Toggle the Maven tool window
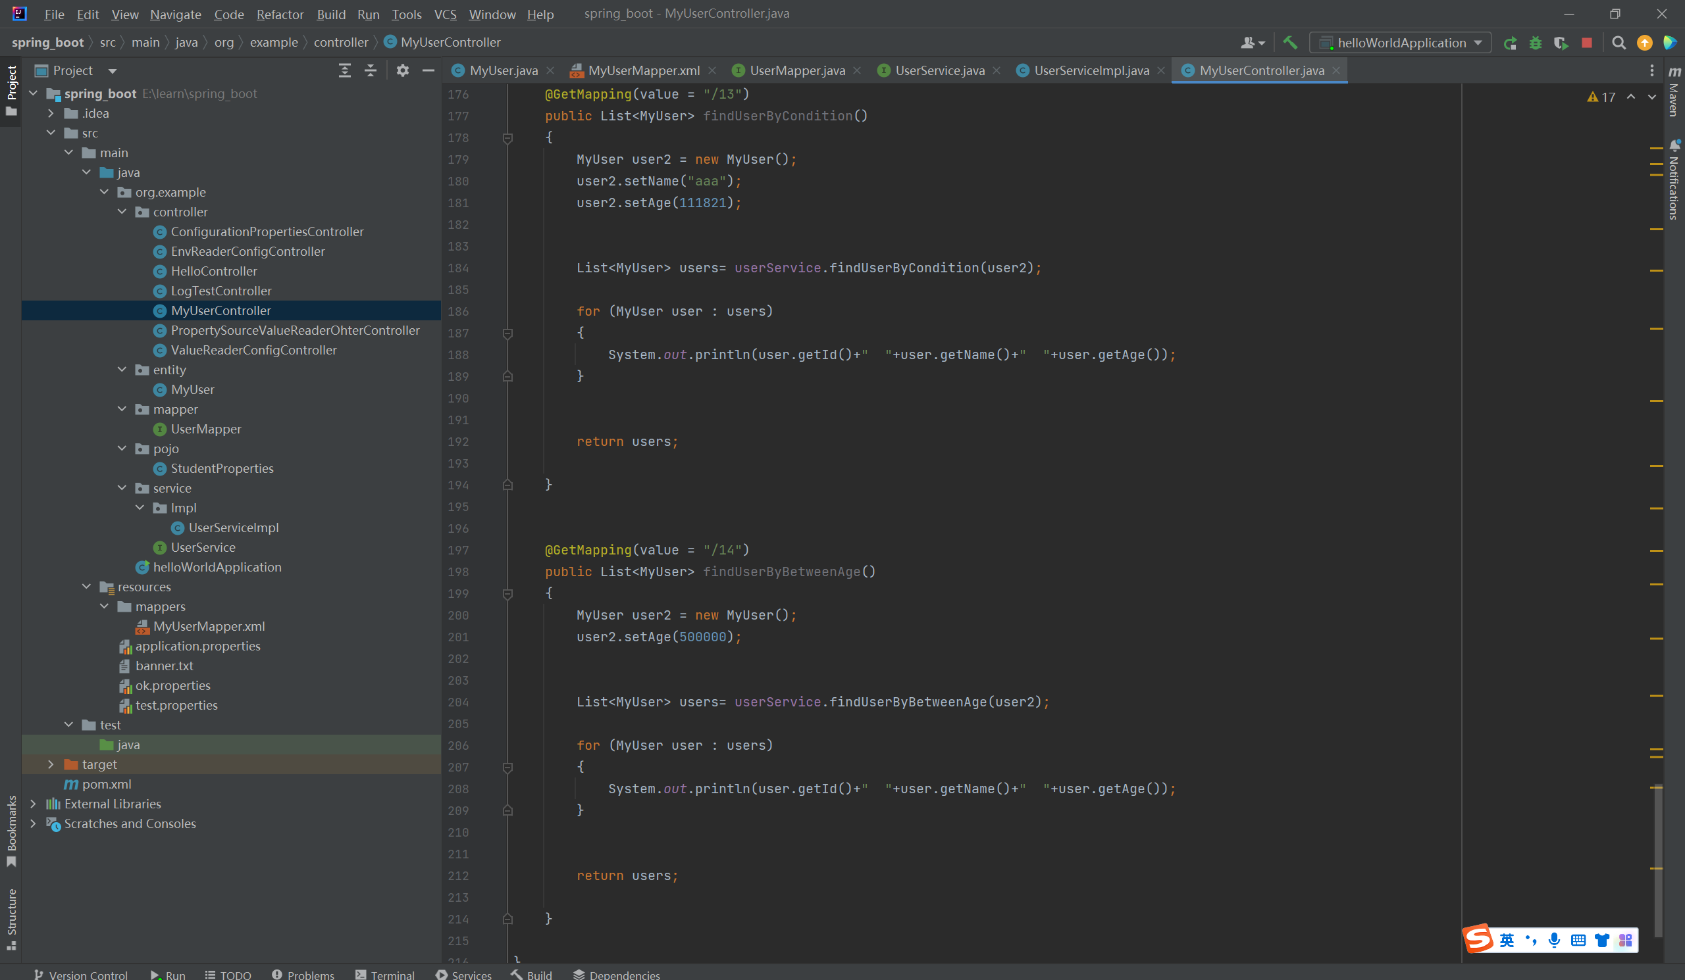 (x=1674, y=93)
